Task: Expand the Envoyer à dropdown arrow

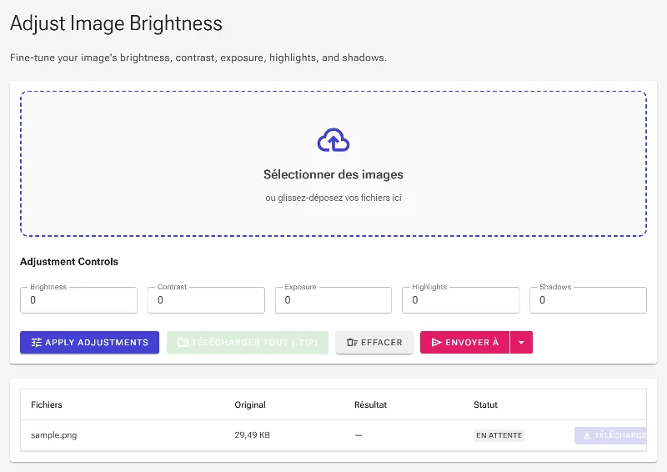Action: 521,342
